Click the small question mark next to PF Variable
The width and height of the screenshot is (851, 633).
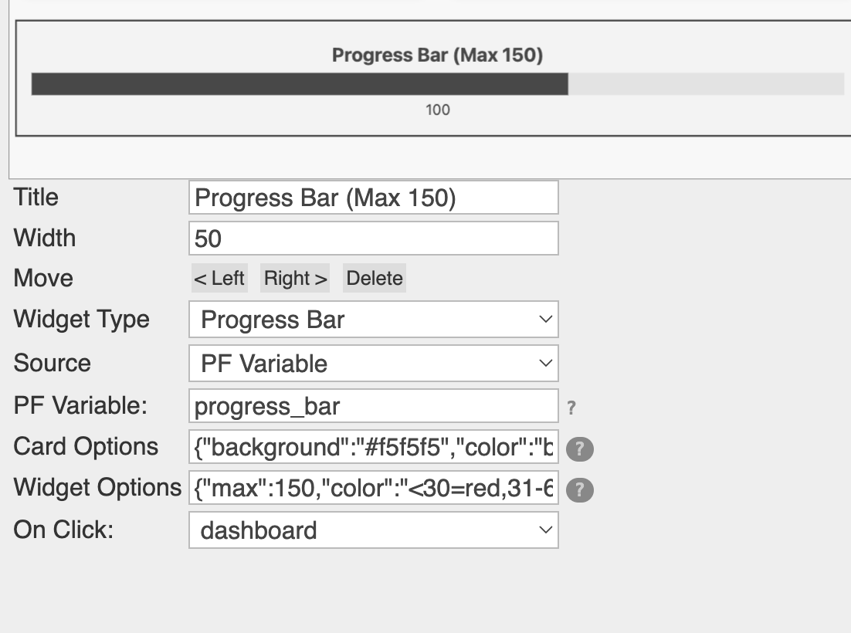[571, 408]
